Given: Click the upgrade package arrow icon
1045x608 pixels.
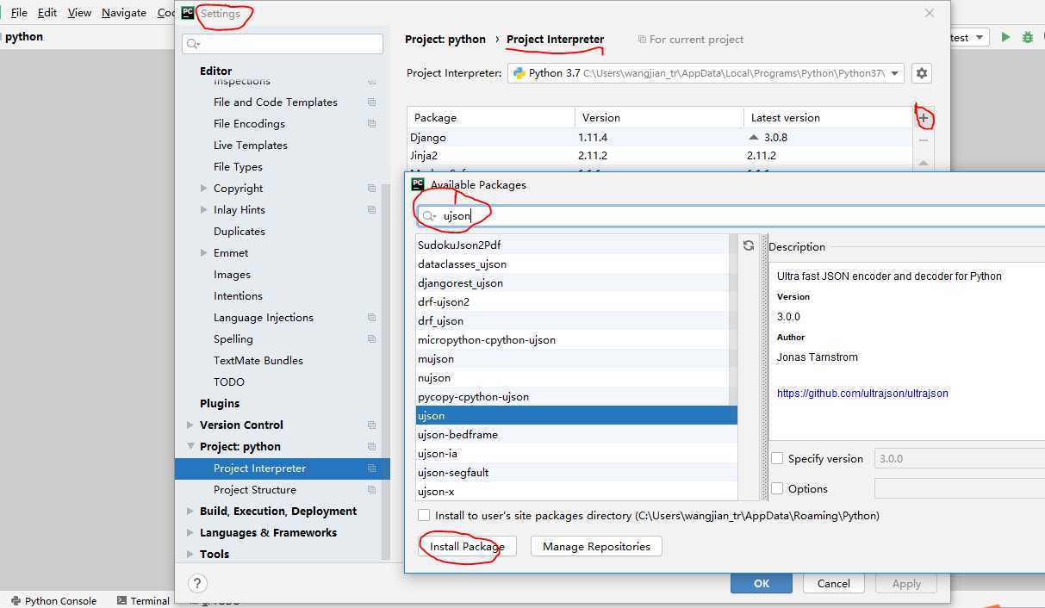Looking at the screenshot, I should point(924,162).
